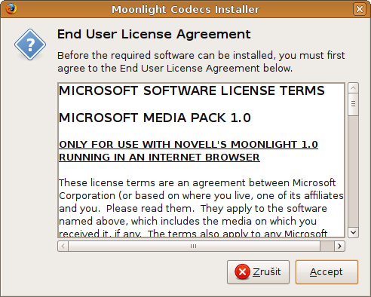Click the horizontal scrollbar thumb grip
Image resolution: width=371 pixels, height=297 pixels.
[194, 246]
